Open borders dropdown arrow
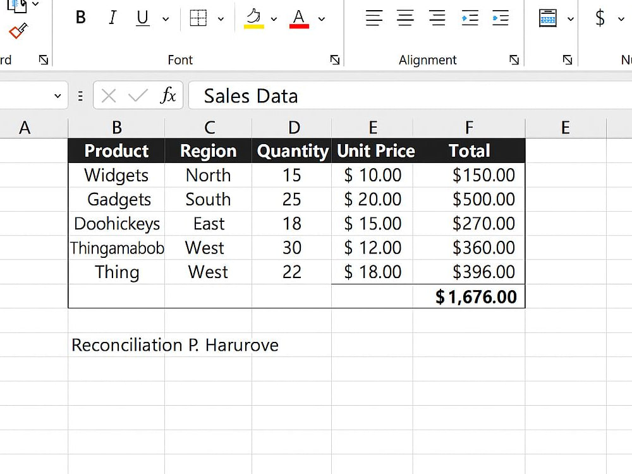 221,18
